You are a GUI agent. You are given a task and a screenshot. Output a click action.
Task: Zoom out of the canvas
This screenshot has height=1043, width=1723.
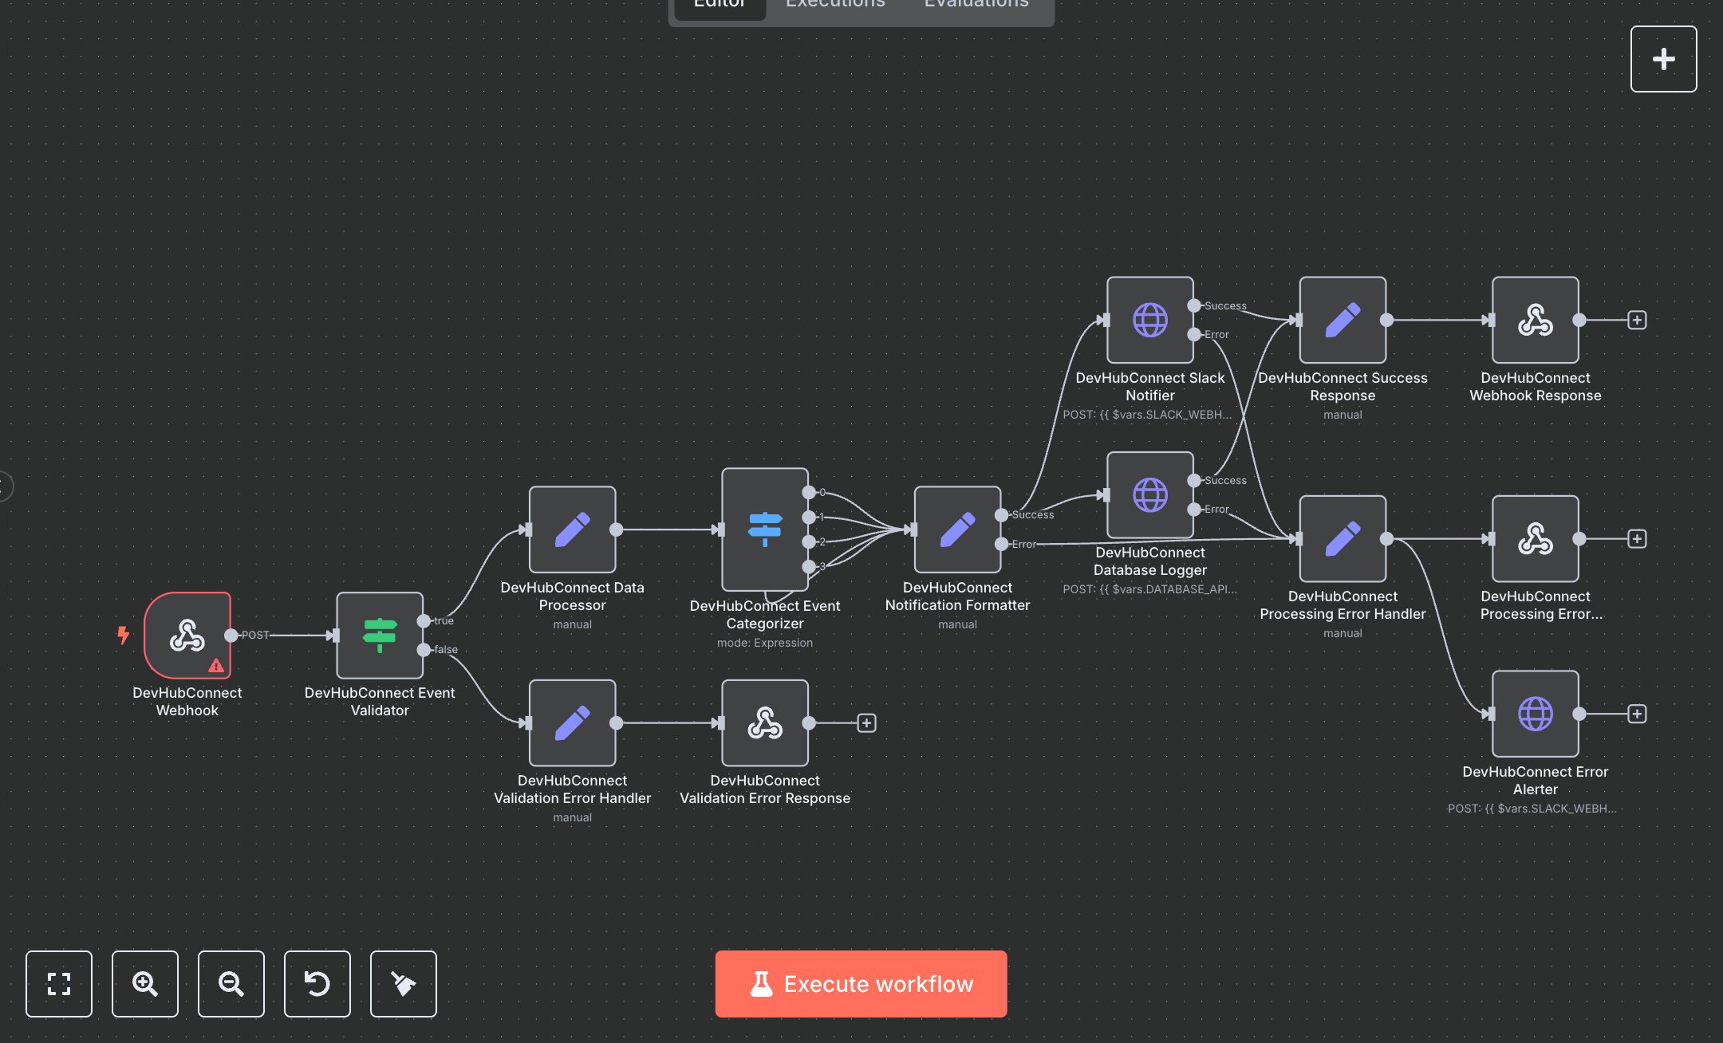[x=231, y=983]
